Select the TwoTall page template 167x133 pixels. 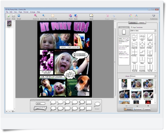tap(150, 68)
